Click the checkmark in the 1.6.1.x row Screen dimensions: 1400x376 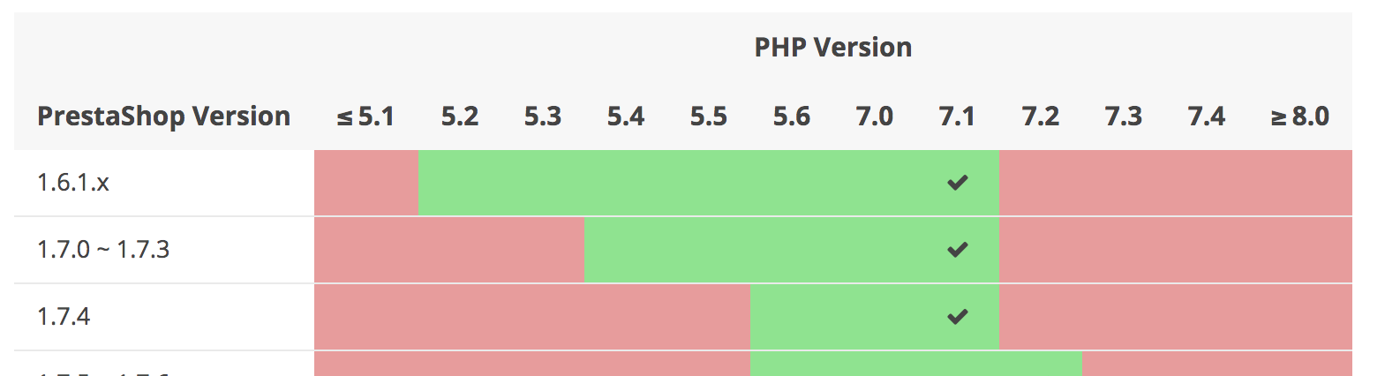(x=958, y=183)
